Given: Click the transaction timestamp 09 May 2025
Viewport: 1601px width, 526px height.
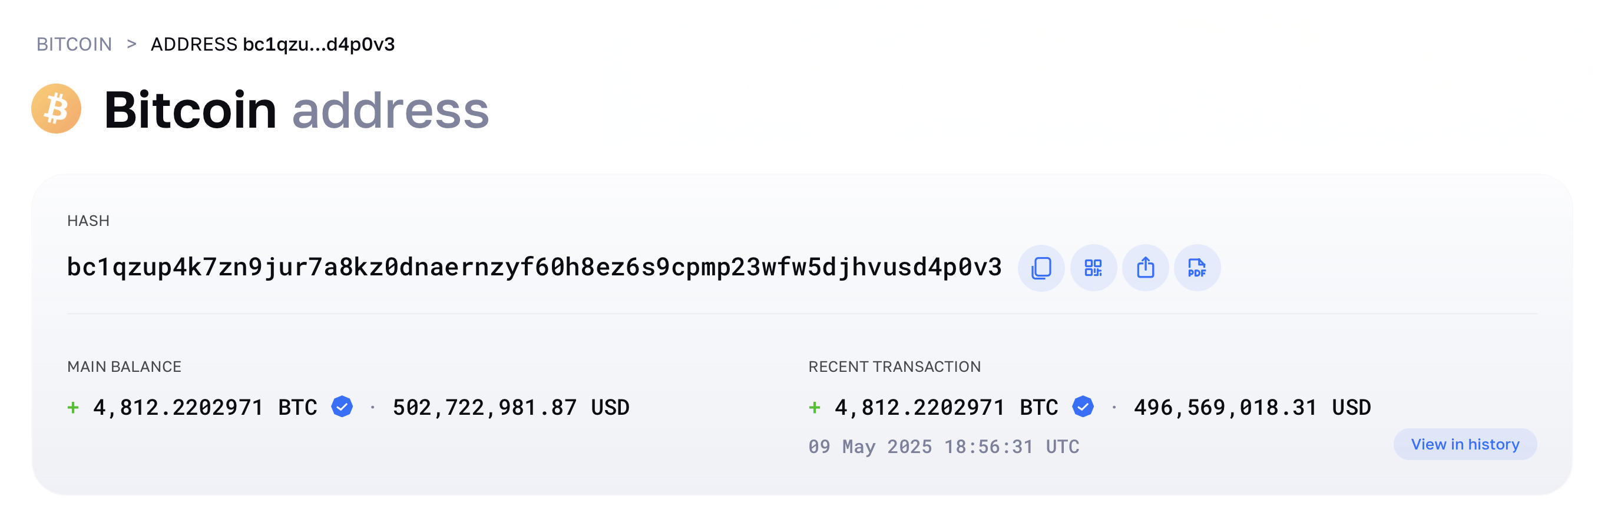Looking at the screenshot, I should tap(944, 446).
